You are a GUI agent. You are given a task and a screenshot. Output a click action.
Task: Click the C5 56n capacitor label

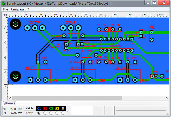tap(116, 58)
